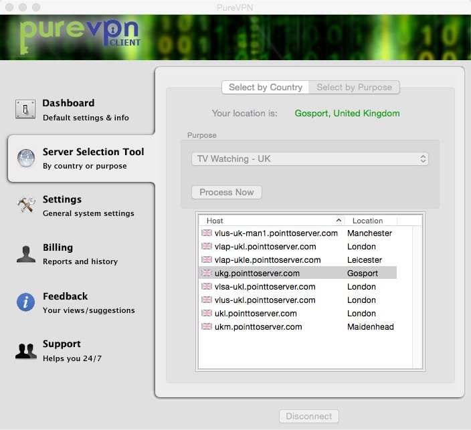Switch to Select by Purpose tab

[x=354, y=87]
